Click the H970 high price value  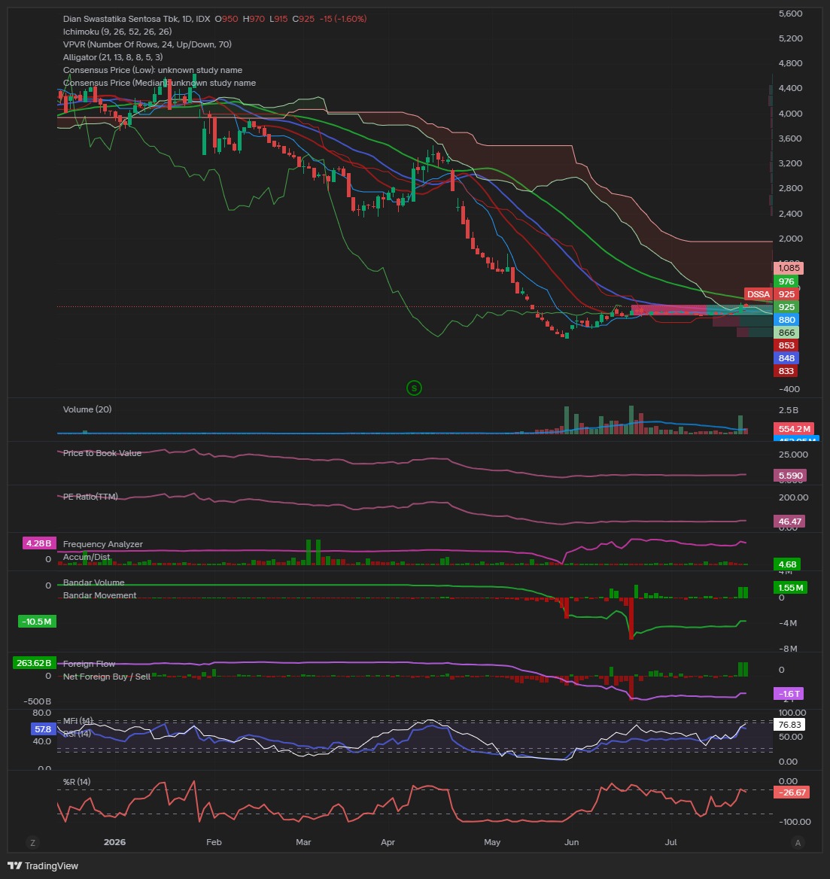254,19
